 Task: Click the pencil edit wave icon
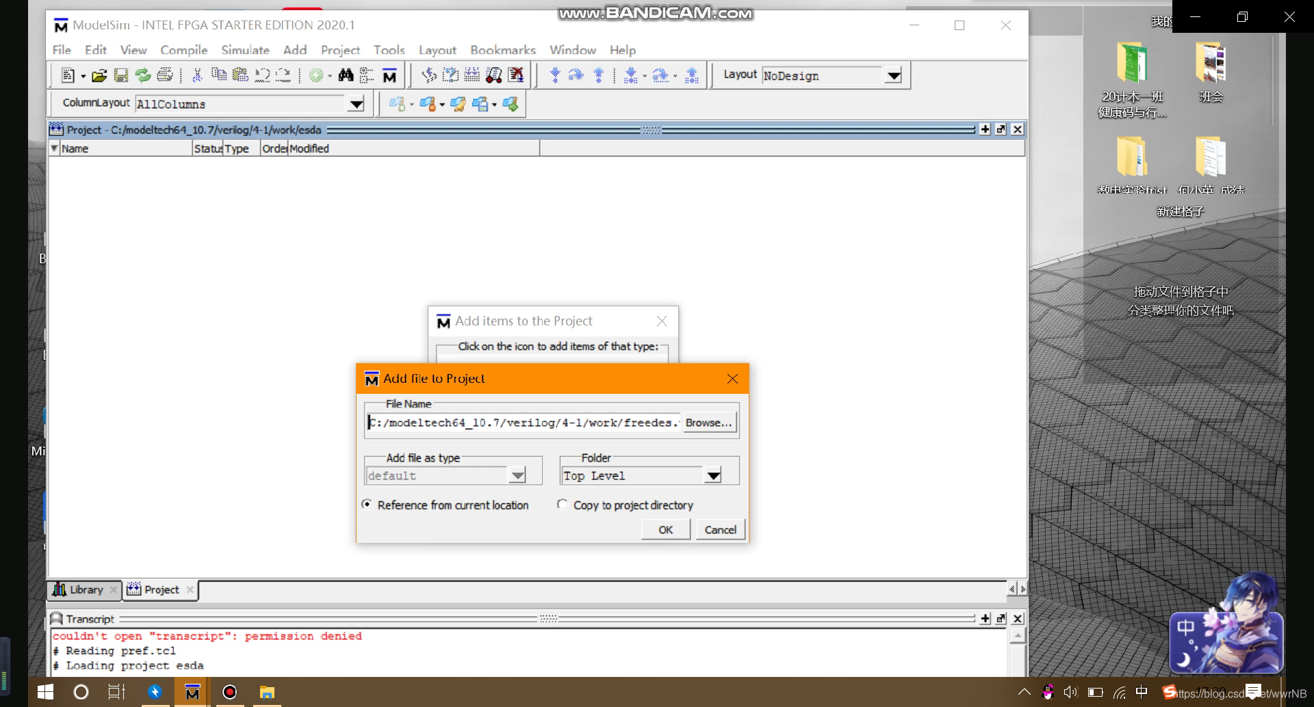coord(459,104)
